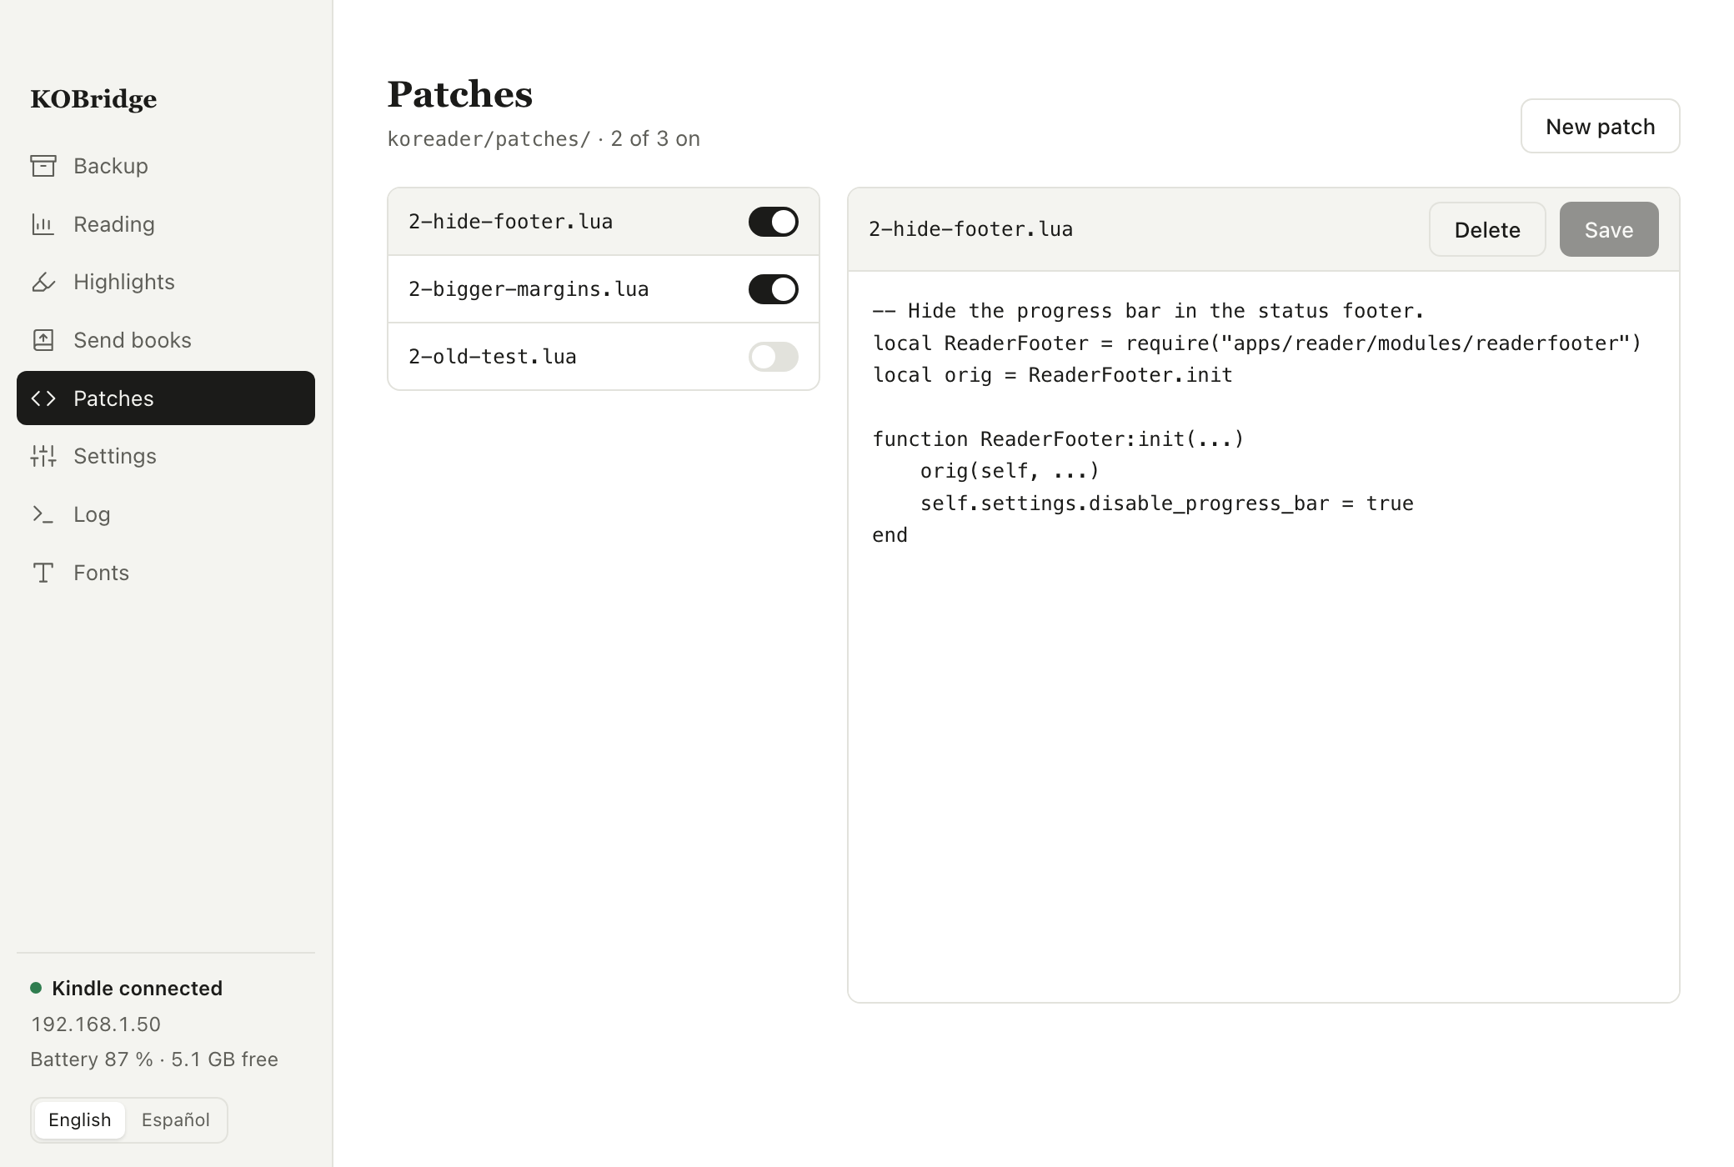
Task: Click the Patches code brackets icon
Action: pos(43,398)
